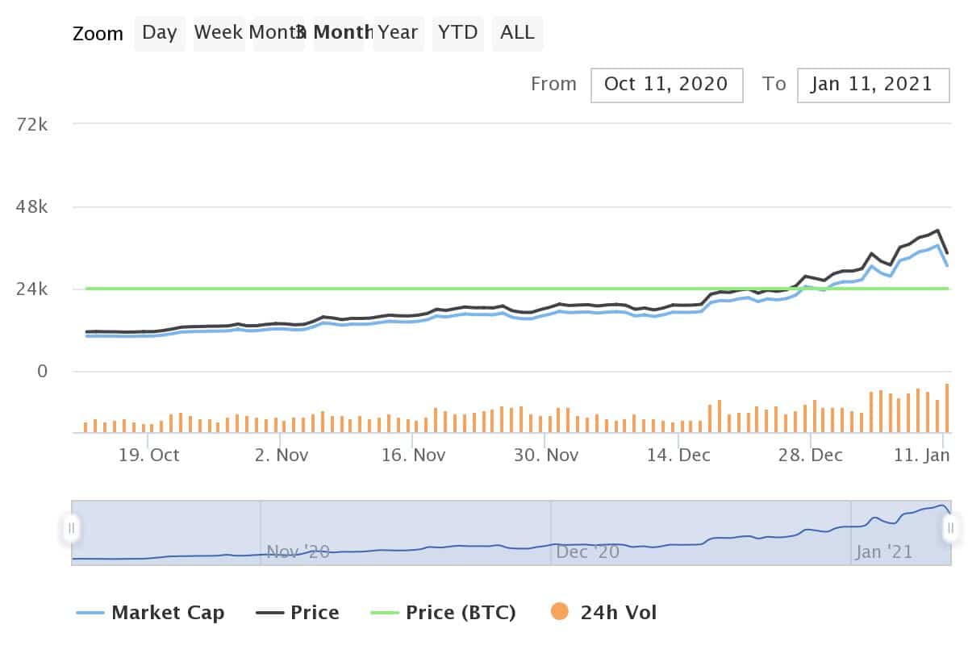Select the YTD zoom option
Screen dimensions: 968x645
[458, 33]
